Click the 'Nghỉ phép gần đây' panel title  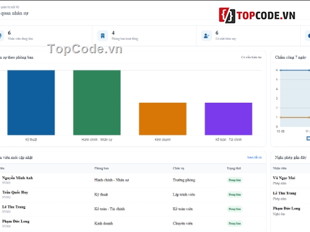pyautogui.click(x=291, y=158)
